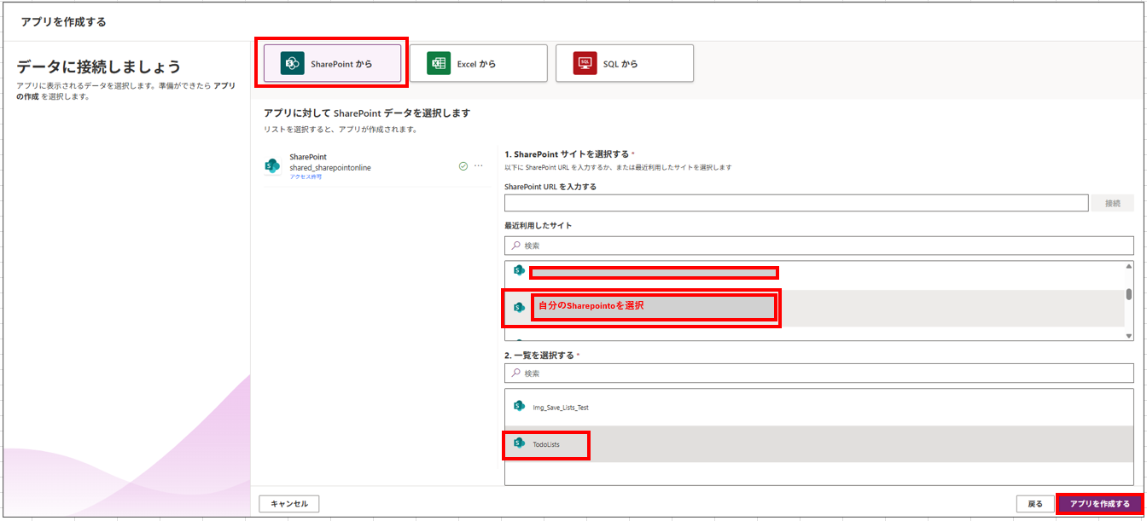Open the ellipsis menu for SharePoint connection
The width and height of the screenshot is (1147, 521).
point(479,166)
